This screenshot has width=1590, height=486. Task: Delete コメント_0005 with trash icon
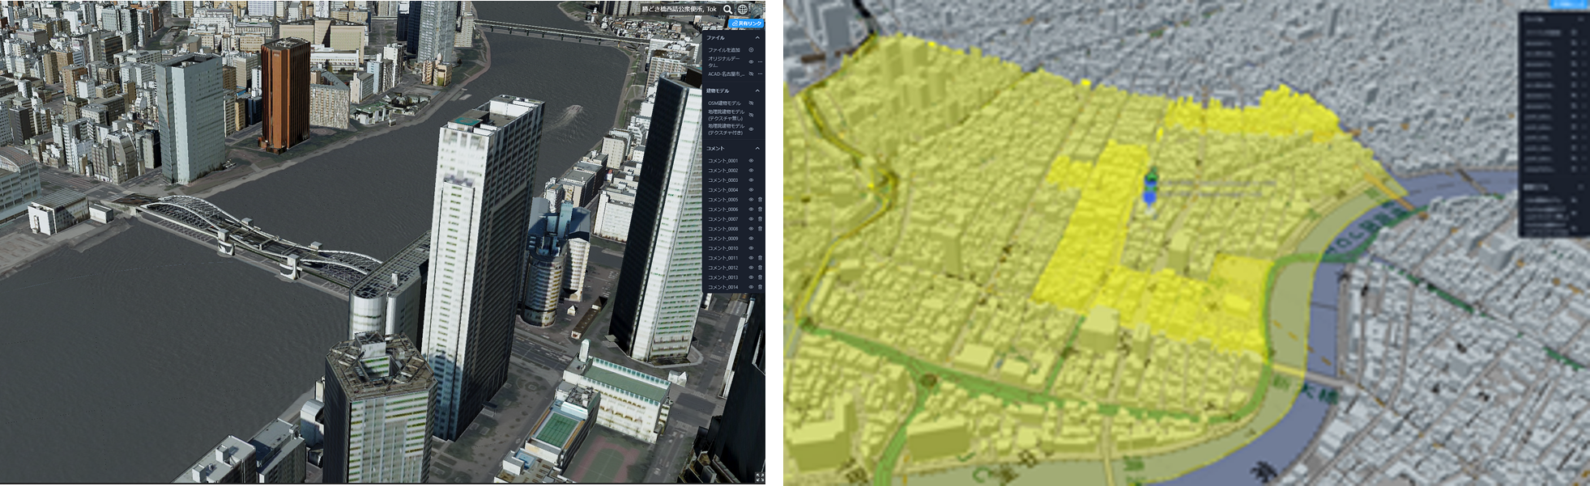click(x=760, y=200)
